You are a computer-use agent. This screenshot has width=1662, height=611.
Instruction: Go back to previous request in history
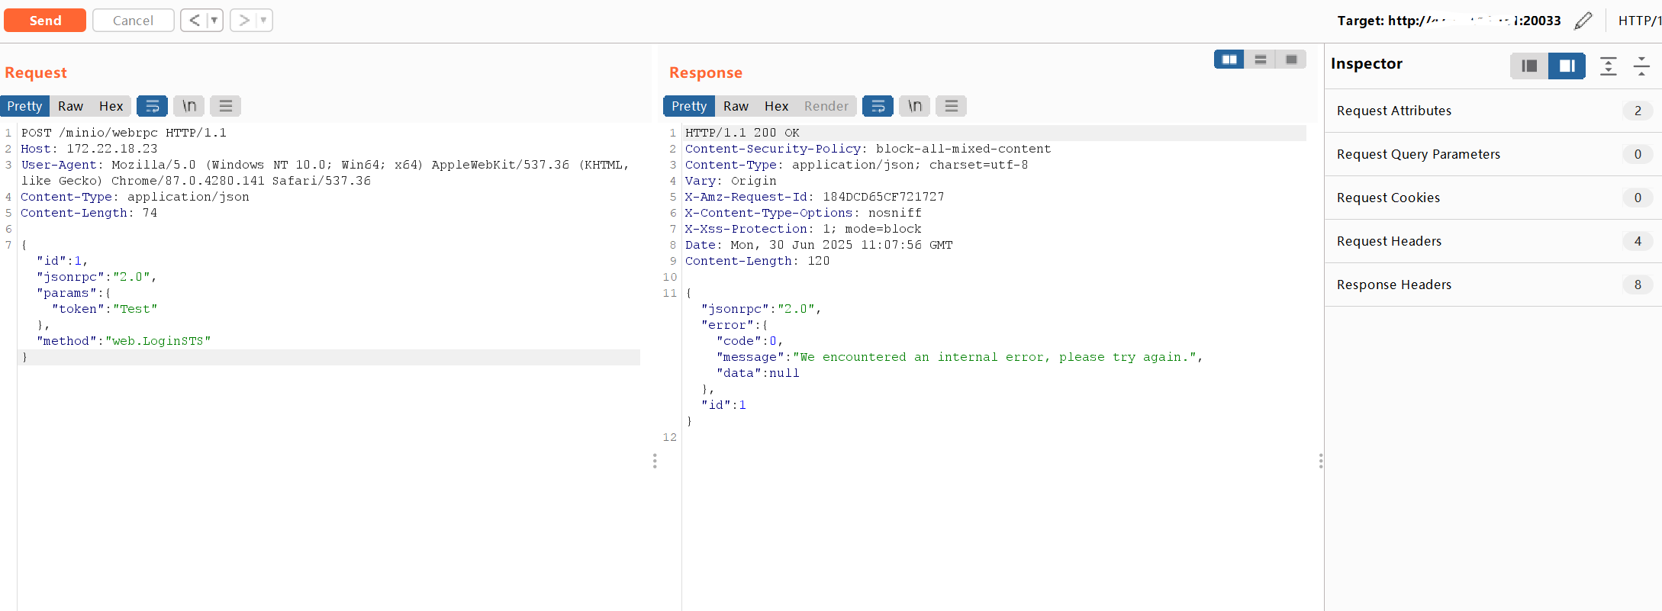[194, 21]
